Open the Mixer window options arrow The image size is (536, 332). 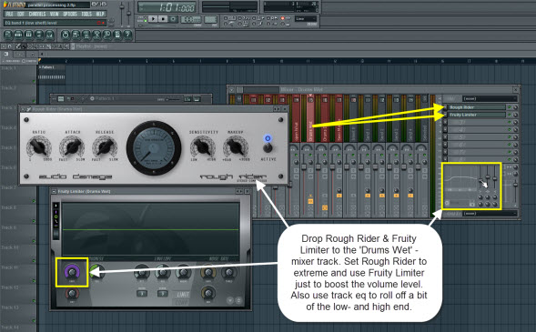click(x=232, y=90)
